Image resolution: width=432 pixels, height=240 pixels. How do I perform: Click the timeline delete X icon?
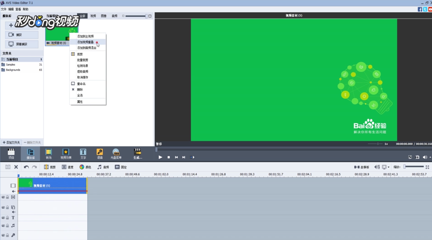pyautogui.click(x=16, y=167)
